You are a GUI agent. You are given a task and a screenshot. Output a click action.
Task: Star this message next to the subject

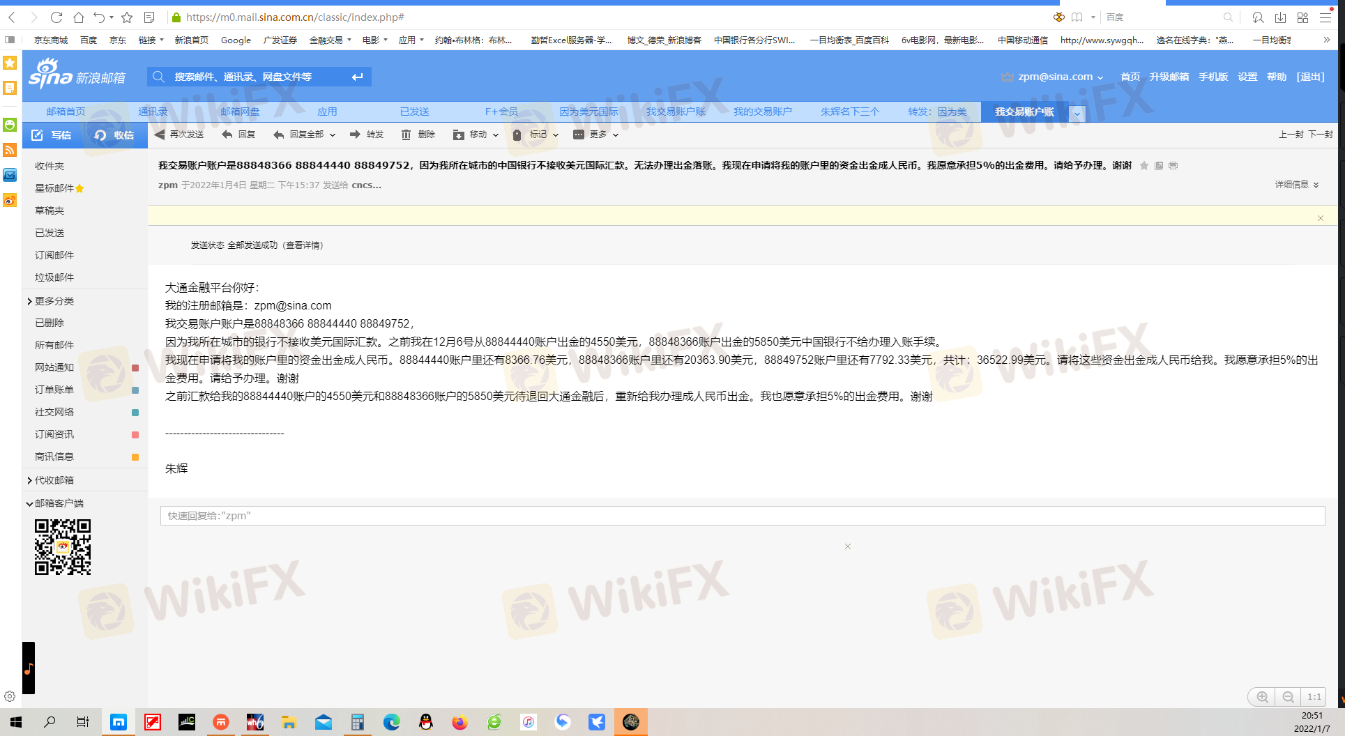coord(1144,166)
